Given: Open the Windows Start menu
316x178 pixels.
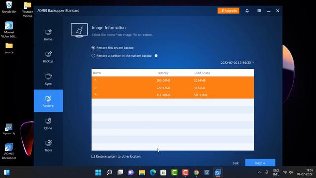Looking at the screenshot, I should pos(98,172).
